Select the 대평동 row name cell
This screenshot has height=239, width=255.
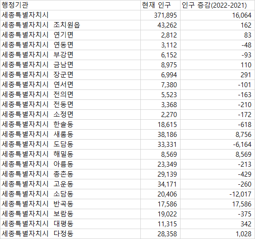(70, 224)
